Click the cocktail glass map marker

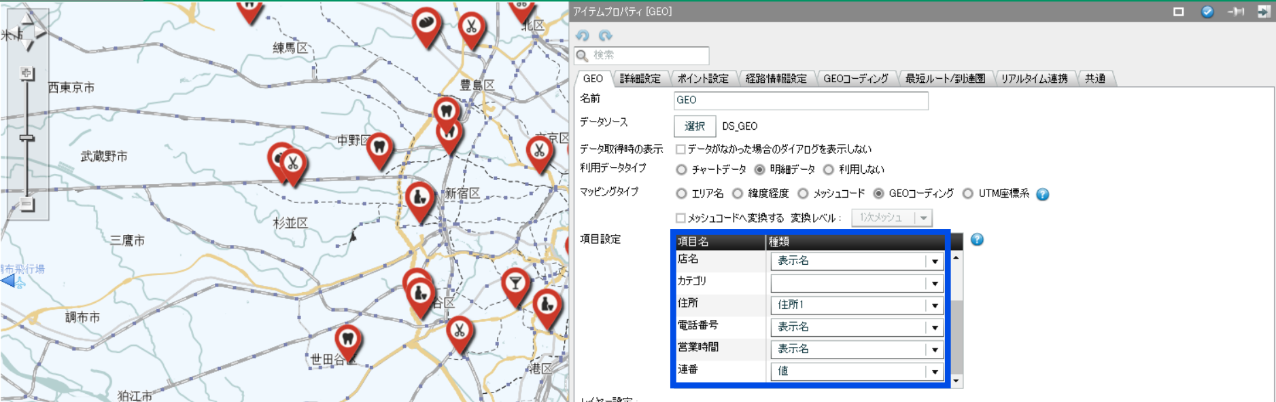click(515, 283)
